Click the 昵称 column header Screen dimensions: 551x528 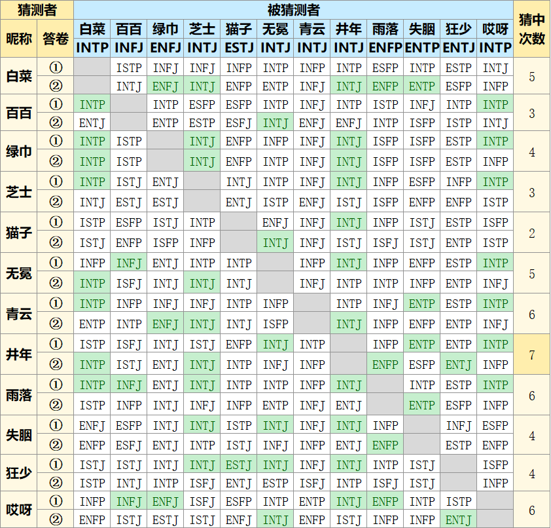pyautogui.click(x=19, y=39)
